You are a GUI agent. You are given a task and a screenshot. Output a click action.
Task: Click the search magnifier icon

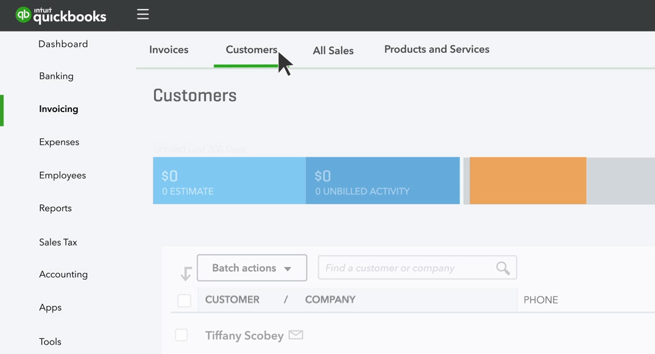pyautogui.click(x=502, y=267)
